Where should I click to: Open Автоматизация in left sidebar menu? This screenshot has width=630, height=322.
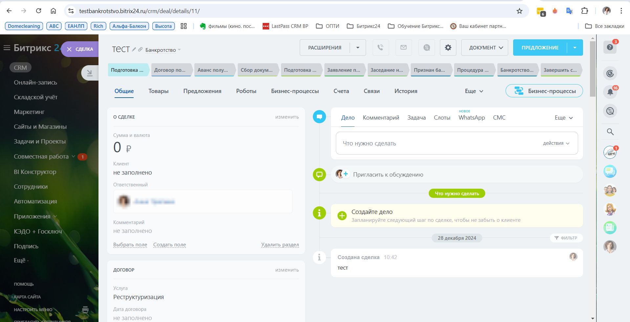(35, 201)
